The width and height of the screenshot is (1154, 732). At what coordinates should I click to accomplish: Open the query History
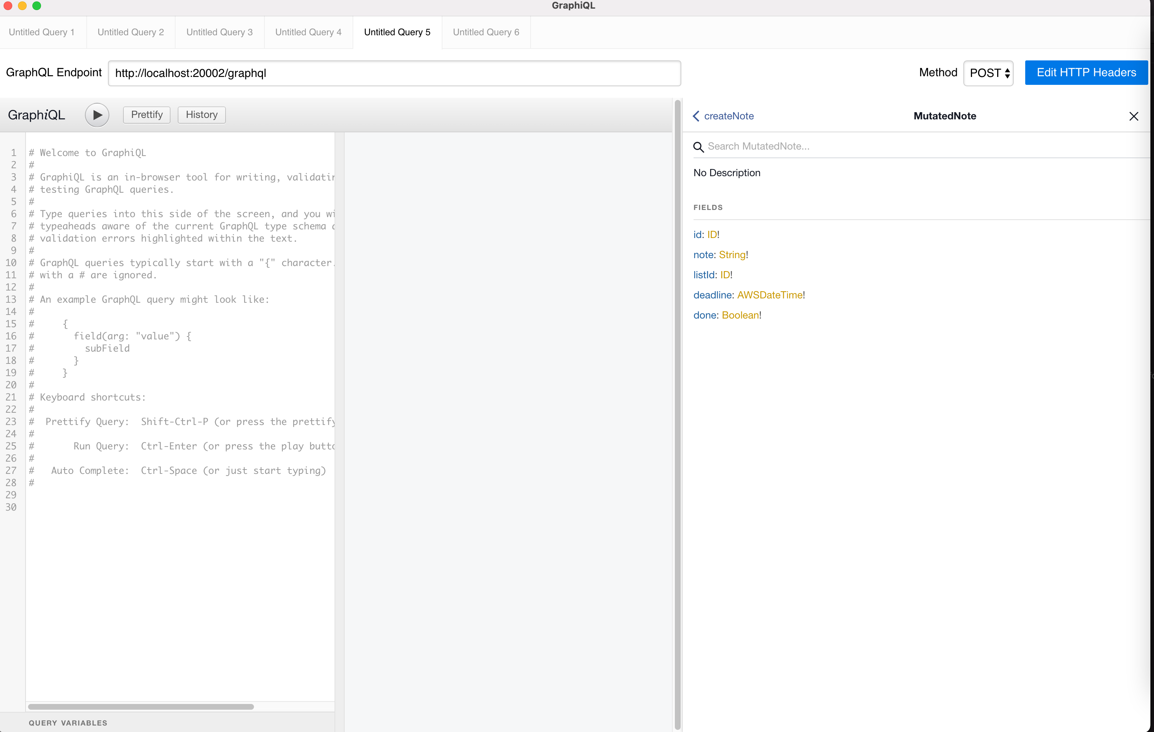pyautogui.click(x=202, y=114)
